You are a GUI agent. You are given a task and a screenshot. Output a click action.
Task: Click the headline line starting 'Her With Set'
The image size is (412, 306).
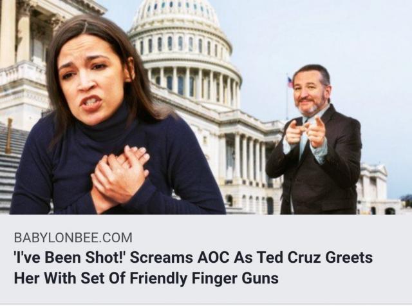click(146, 278)
